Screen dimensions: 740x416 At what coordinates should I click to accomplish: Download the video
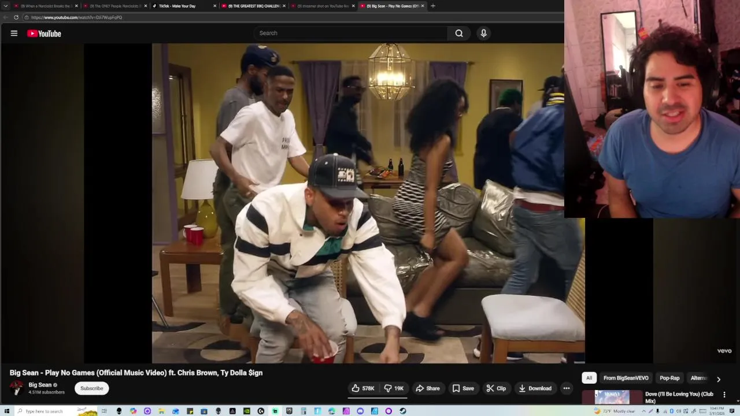535,388
